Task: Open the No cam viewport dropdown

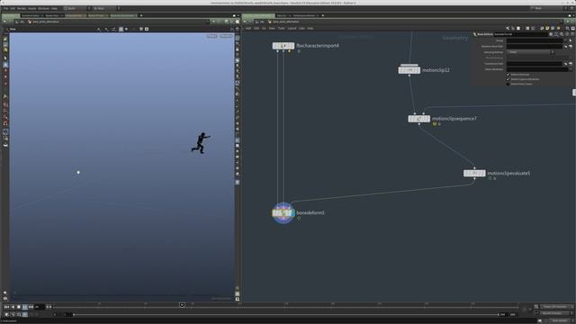Action: tap(226, 36)
